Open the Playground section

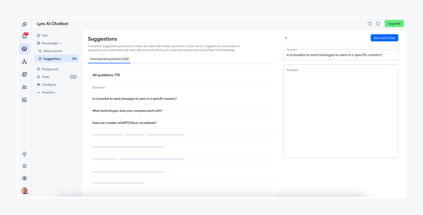point(49,69)
